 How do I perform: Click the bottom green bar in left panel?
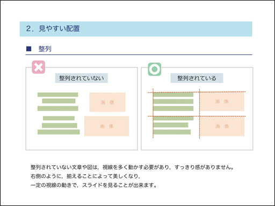coord(59,132)
